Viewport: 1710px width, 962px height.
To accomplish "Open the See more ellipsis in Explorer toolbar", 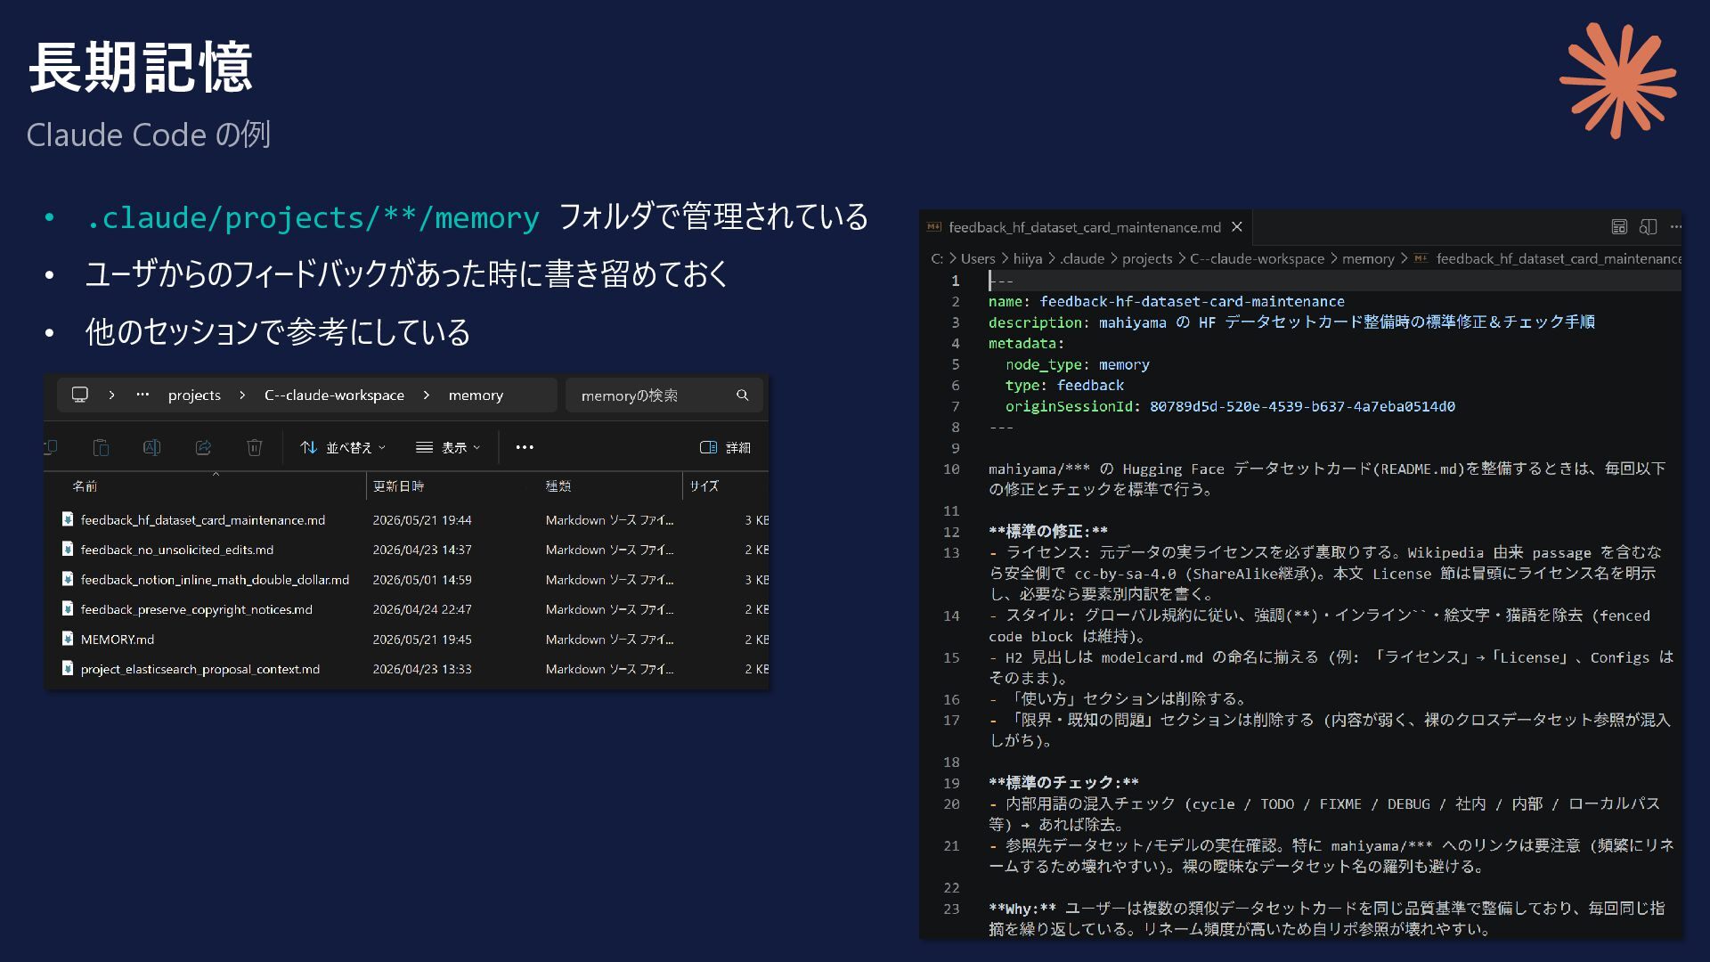I will click(x=525, y=447).
